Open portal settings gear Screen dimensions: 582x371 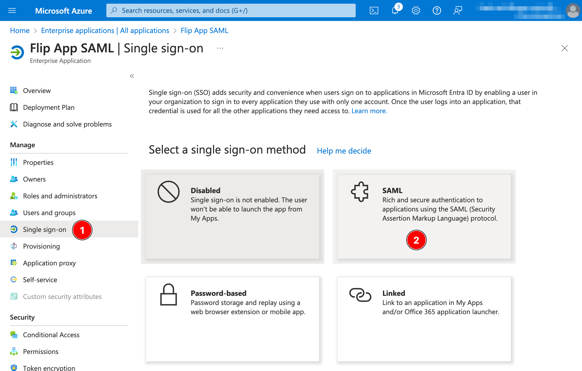click(416, 10)
